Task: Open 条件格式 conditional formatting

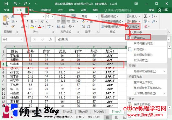Action: point(109,17)
